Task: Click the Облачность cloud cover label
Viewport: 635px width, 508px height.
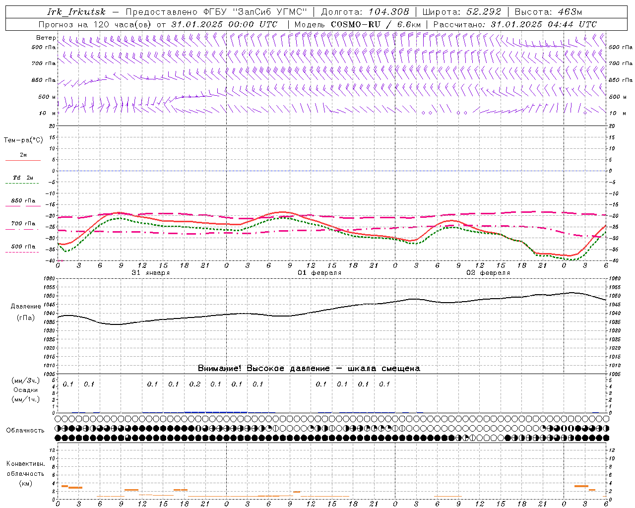Action: point(25,430)
